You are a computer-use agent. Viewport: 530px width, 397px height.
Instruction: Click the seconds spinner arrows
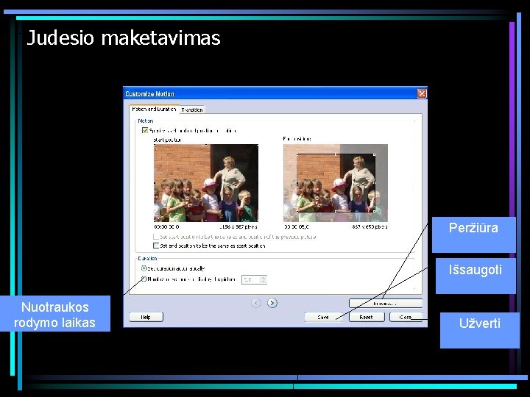point(264,279)
